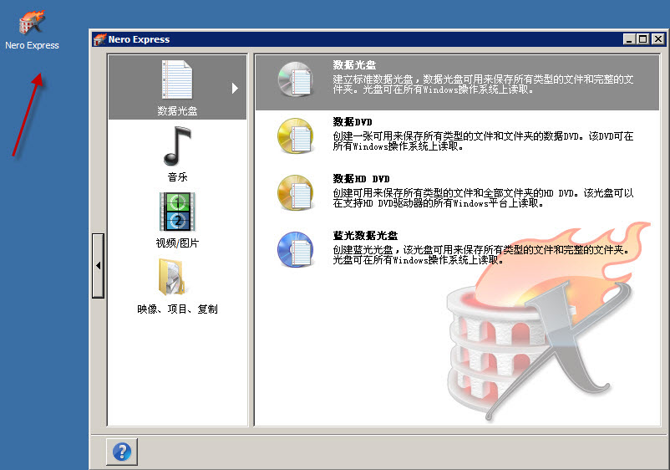Image resolution: width=670 pixels, height=470 pixels.
Task: Minimize the Nero Express window
Action: [628, 39]
